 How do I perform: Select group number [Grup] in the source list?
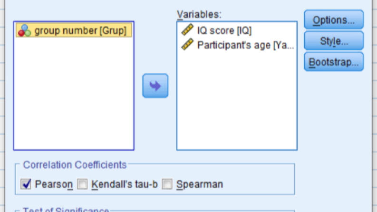coord(74,30)
